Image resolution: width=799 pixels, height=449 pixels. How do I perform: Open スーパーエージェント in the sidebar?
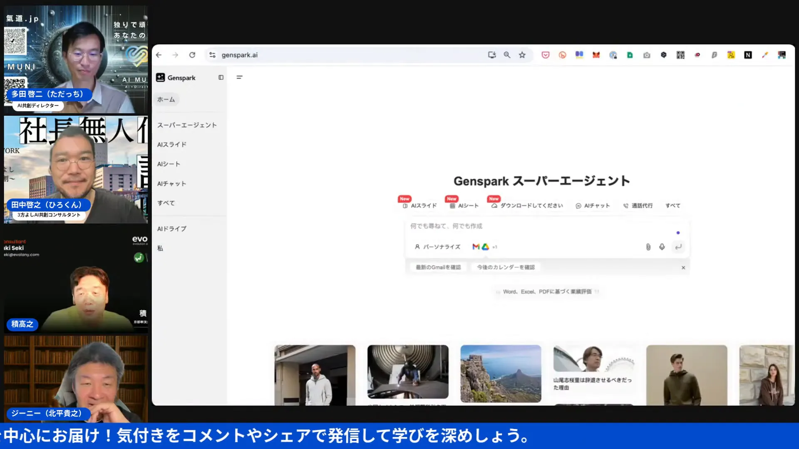[x=187, y=125]
